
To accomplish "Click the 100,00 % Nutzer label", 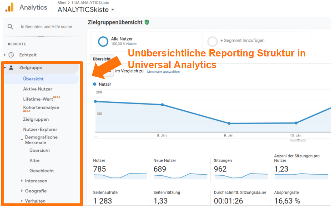I will [x=124, y=44].
